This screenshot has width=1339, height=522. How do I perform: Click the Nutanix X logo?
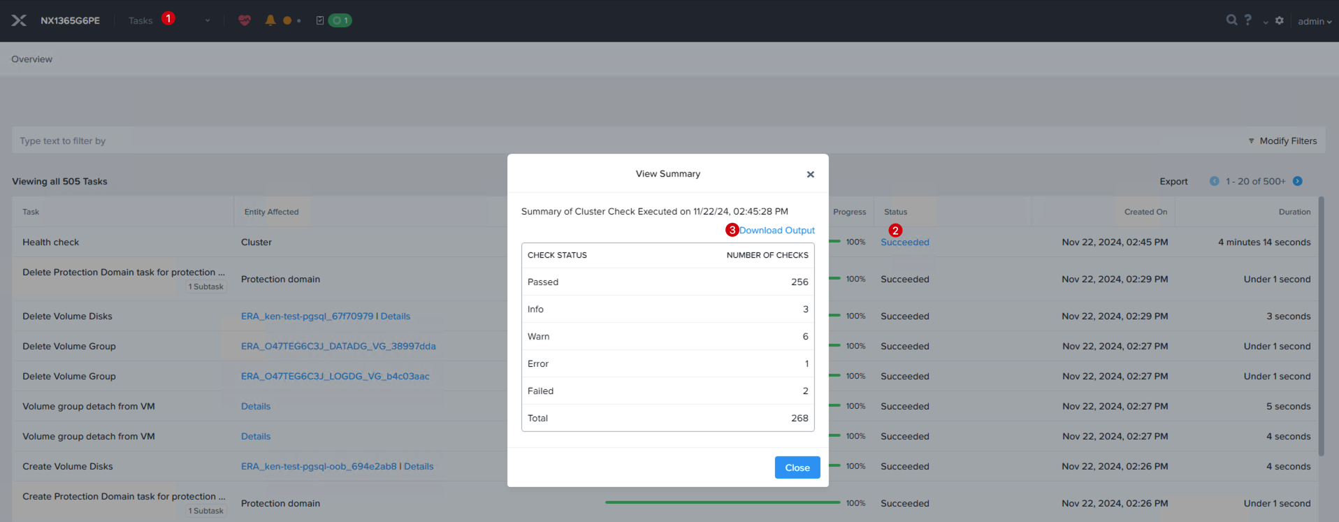[x=19, y=20]
